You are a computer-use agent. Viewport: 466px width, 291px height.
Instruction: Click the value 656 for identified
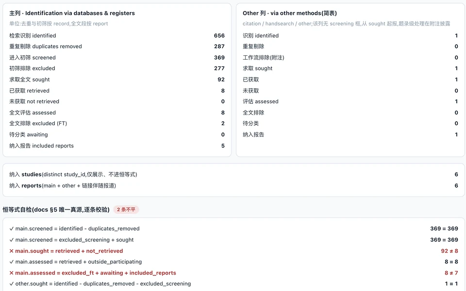(x=219, y=35)
